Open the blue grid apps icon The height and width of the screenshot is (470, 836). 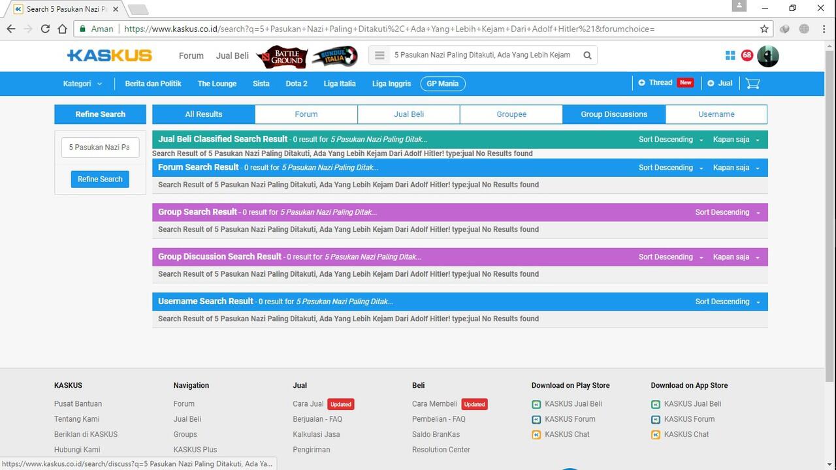coord(730,55)
